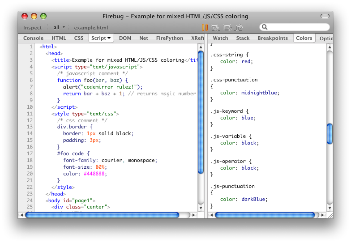Viewport: 351px width, 243px height.
Task: Click the toolbar toggle pill in title bar
Action: click(x=325, y=16)
